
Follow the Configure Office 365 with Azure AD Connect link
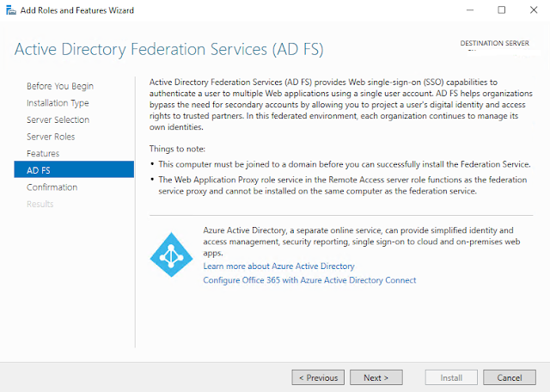coord(309,280)
